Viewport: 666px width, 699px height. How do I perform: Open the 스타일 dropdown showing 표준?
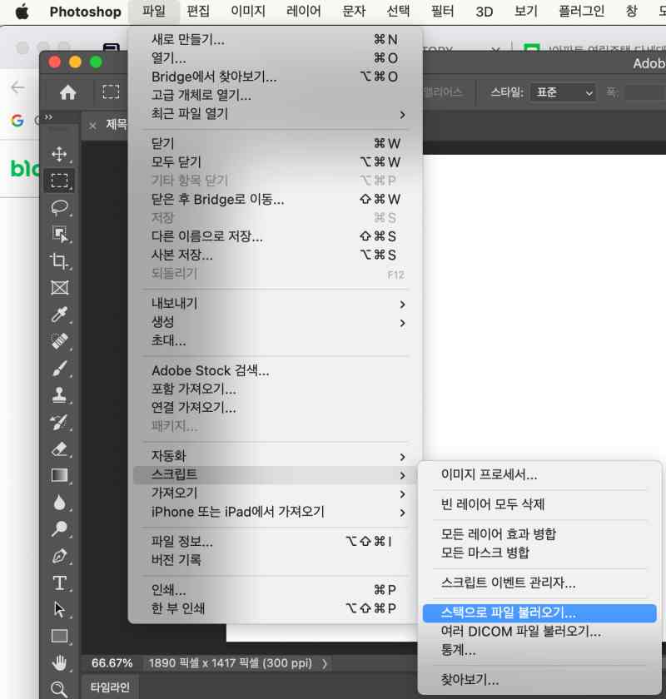(x=563, y=92)
